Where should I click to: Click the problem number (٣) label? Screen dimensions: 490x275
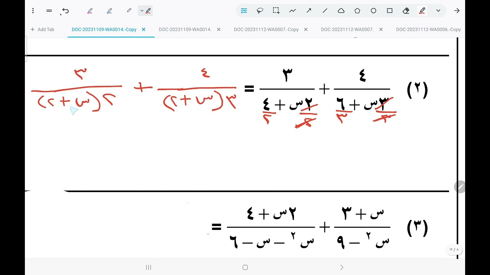pyautogui.click(x=417, y=228)
